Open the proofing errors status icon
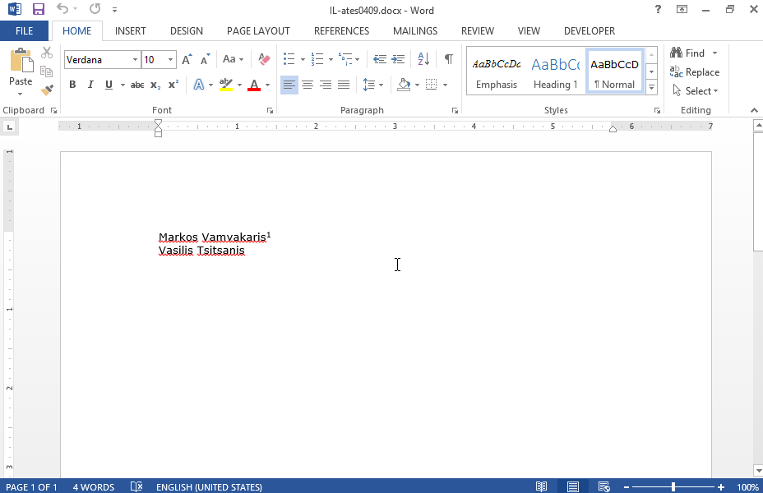 (x=136, y=486)
